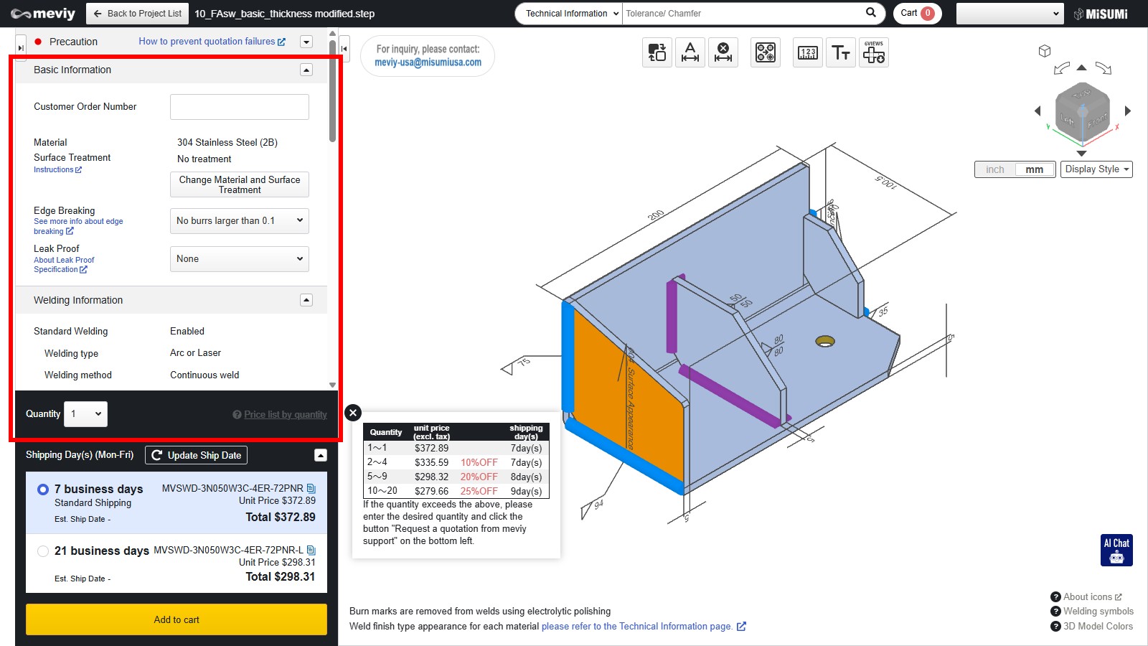This screenshot has width=1148, height=646.
Task: Click the 123 ruler dimension icon
Action: click(x=807, y=52)
